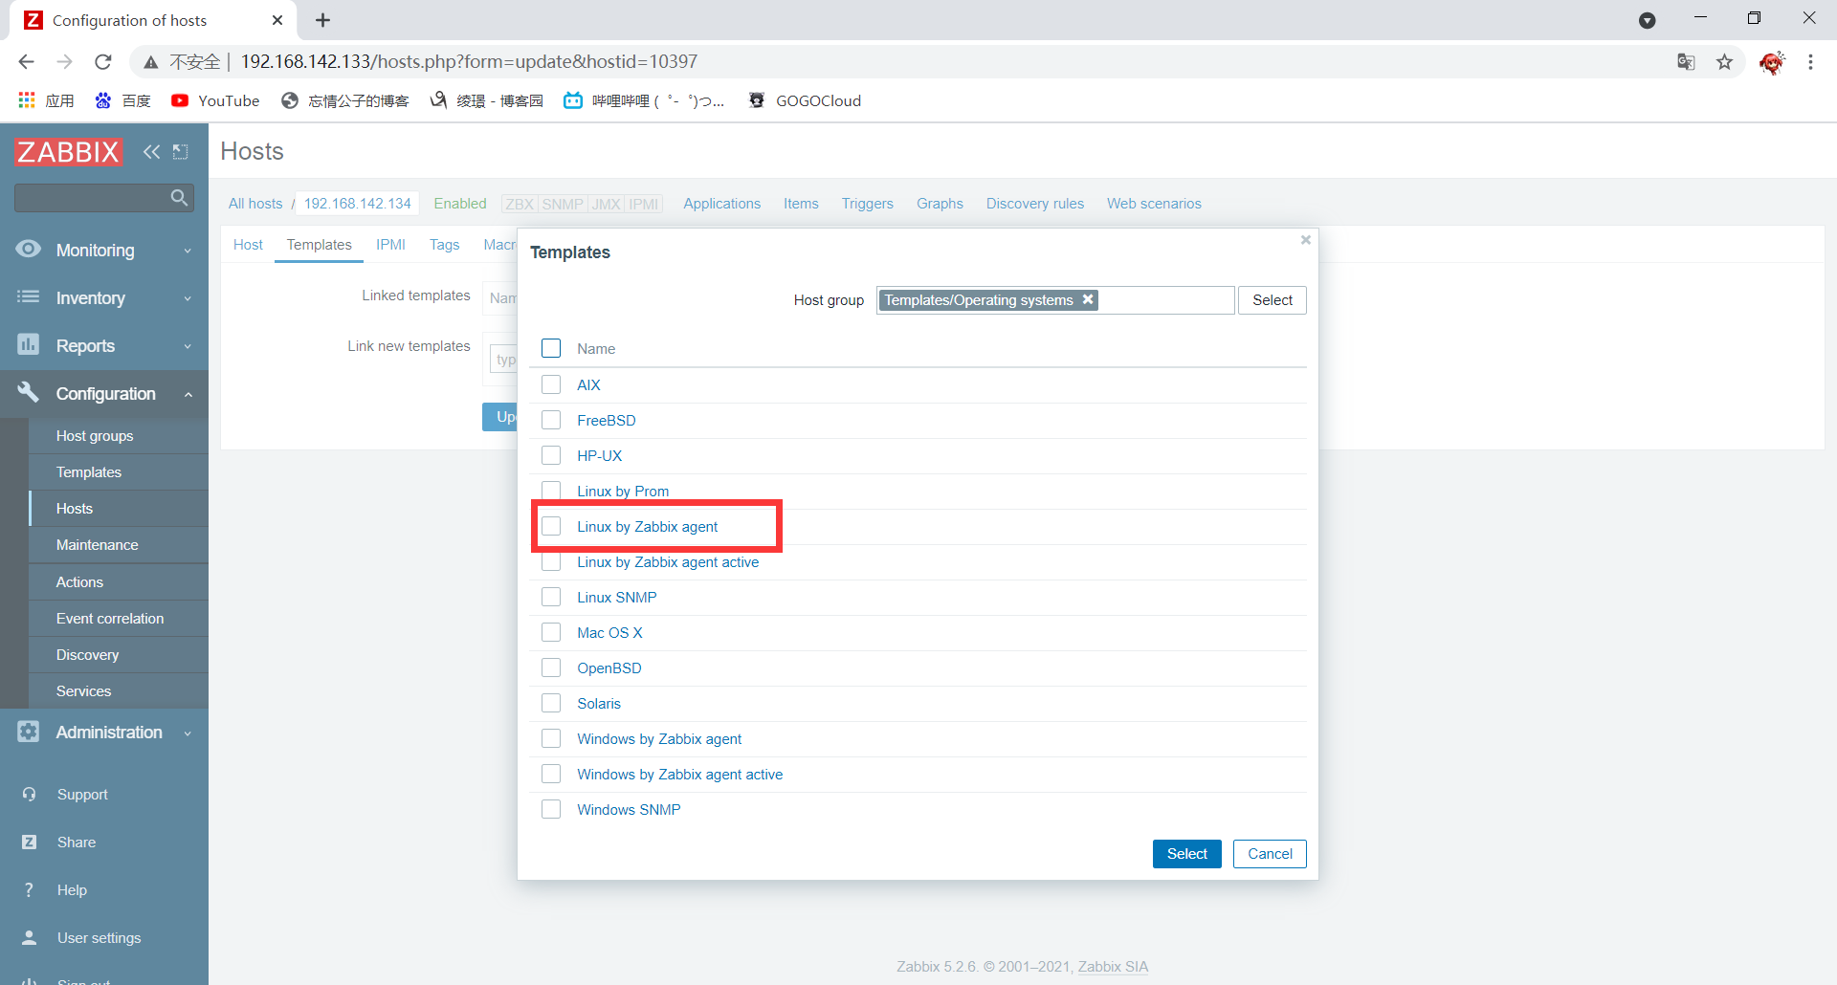Screen dimensions: 1837x985
Task: Open the Chrome three-dot menu
Action: (x=1810, y=62)
